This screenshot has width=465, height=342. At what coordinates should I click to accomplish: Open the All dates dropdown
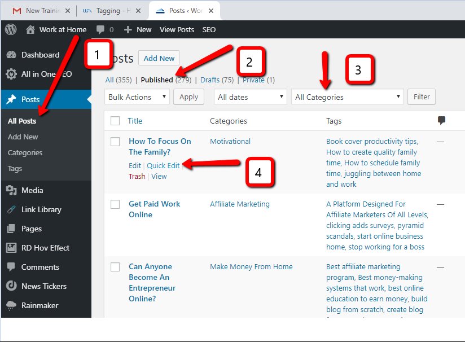pos(251,97)
